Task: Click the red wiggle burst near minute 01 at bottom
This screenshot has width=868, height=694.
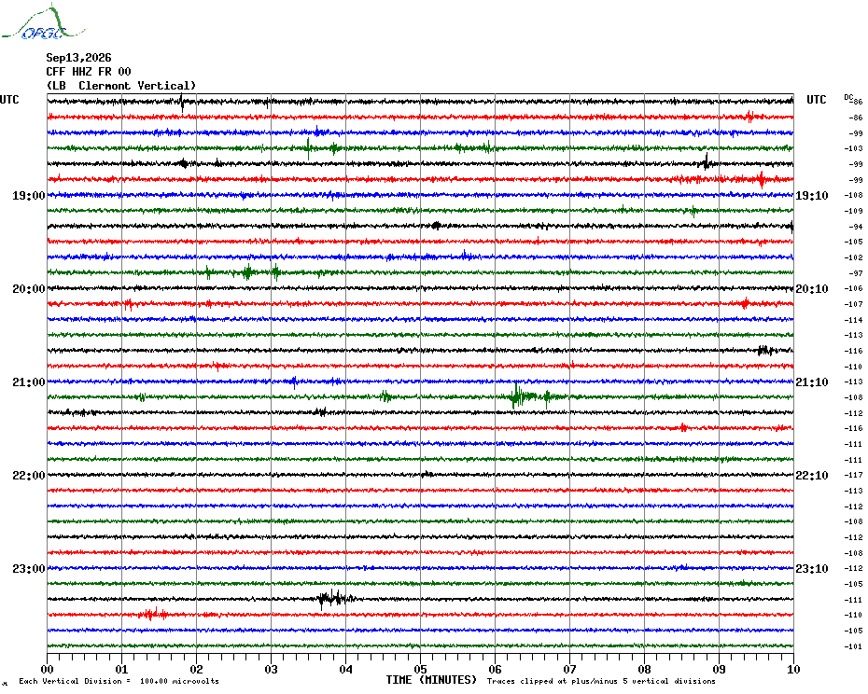Action: [x=153, y=614]
